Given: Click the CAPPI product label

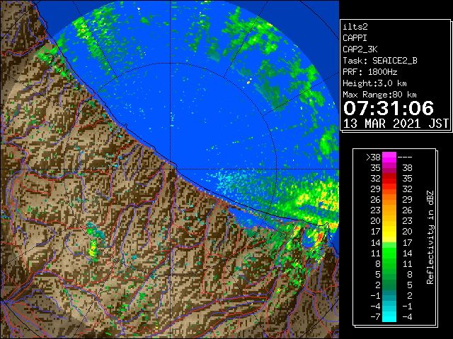Looking at the screenshot, I should pos(355,38).
